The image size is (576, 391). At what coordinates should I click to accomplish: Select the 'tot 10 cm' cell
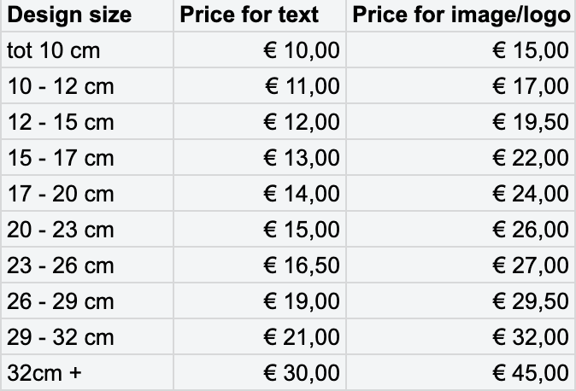pos(54,51)
